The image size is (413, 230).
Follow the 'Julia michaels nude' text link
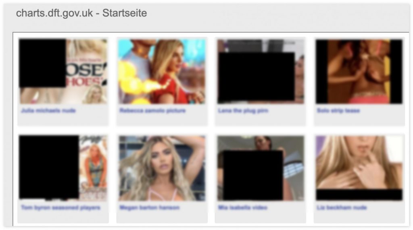48,110
